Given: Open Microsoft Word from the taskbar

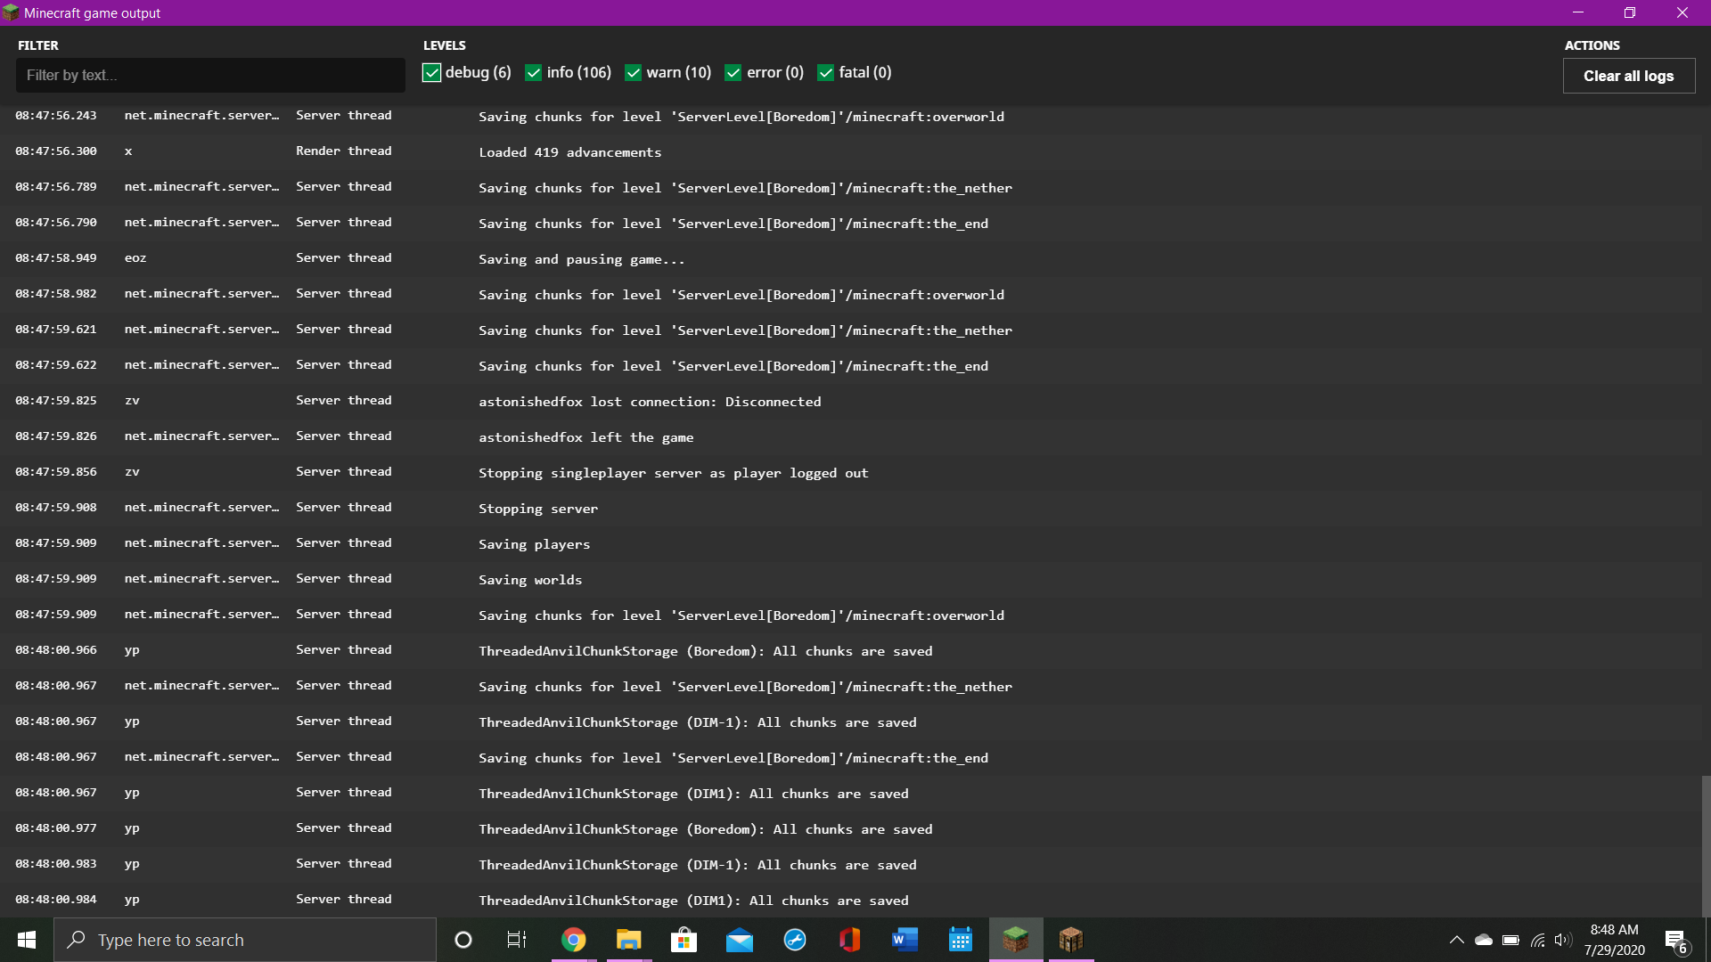Looking at the screenshot, I should pyautogui.click(x=905, y=940).
